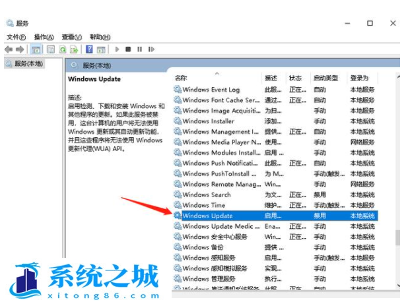Pause the service with the pause icon
This screenshot has height=304, width=408.
coord(140,49)
